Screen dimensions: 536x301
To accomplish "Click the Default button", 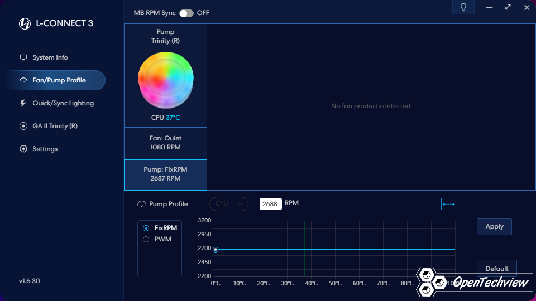I will point(497,268).
